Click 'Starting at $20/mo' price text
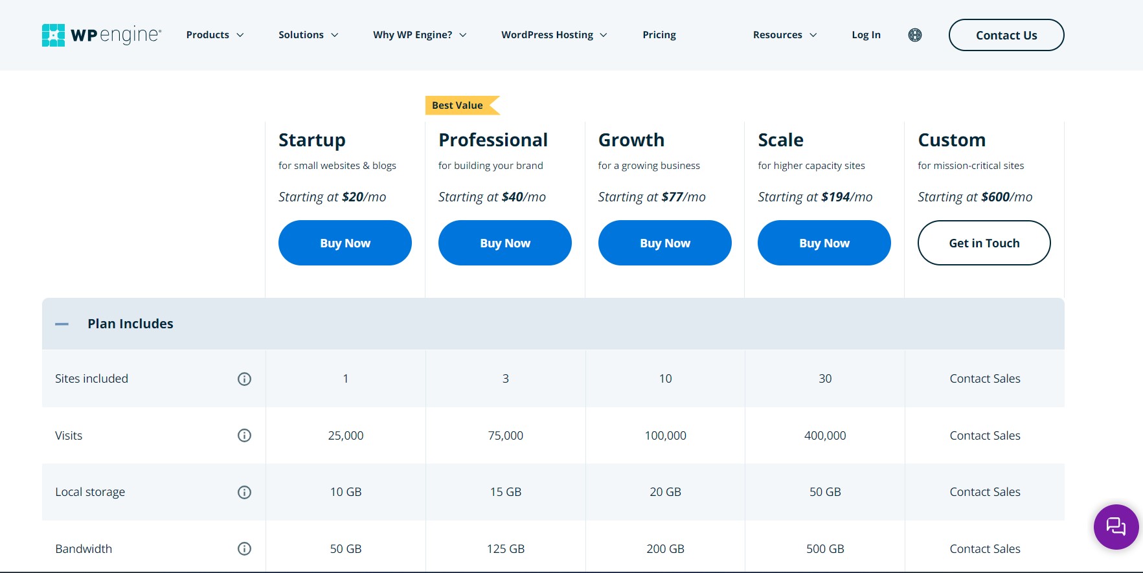The height and width of the screenshot is (573, 1143). coord(332,197)
